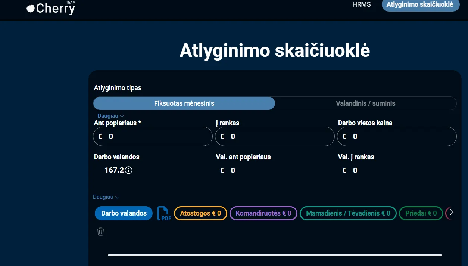Click the info icon beside 167.2

coord(129,170)
